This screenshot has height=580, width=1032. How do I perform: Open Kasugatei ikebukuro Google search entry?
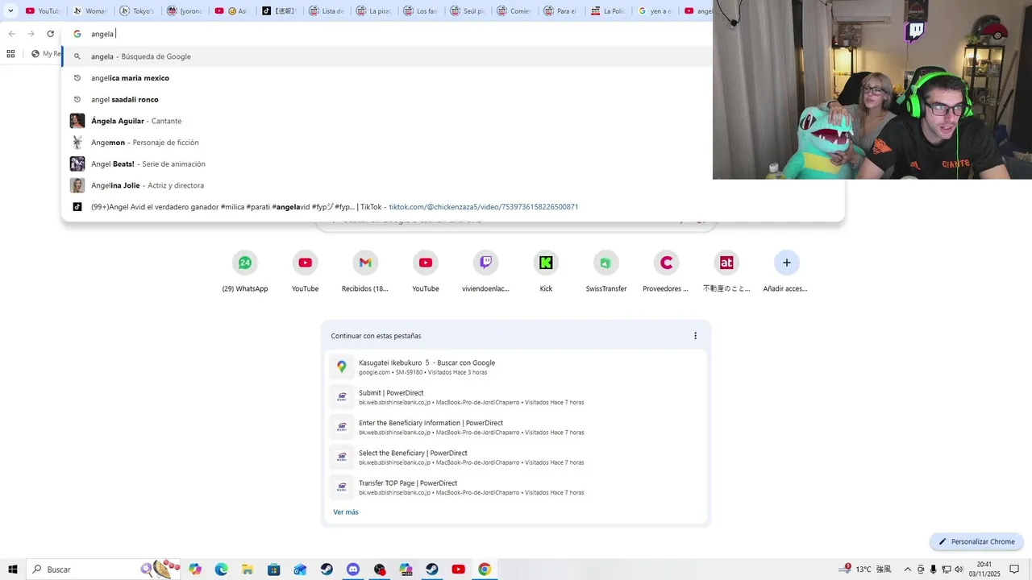coord(516,367)
